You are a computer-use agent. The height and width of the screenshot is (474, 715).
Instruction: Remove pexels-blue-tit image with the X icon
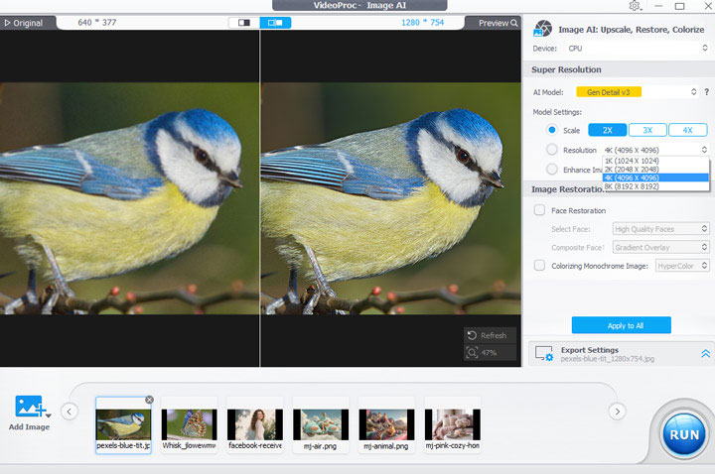pos(149,400)
